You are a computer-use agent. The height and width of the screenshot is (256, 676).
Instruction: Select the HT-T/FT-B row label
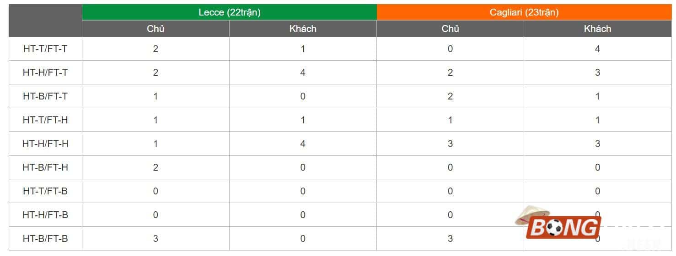pyautogui.click(x=45, y=191)
